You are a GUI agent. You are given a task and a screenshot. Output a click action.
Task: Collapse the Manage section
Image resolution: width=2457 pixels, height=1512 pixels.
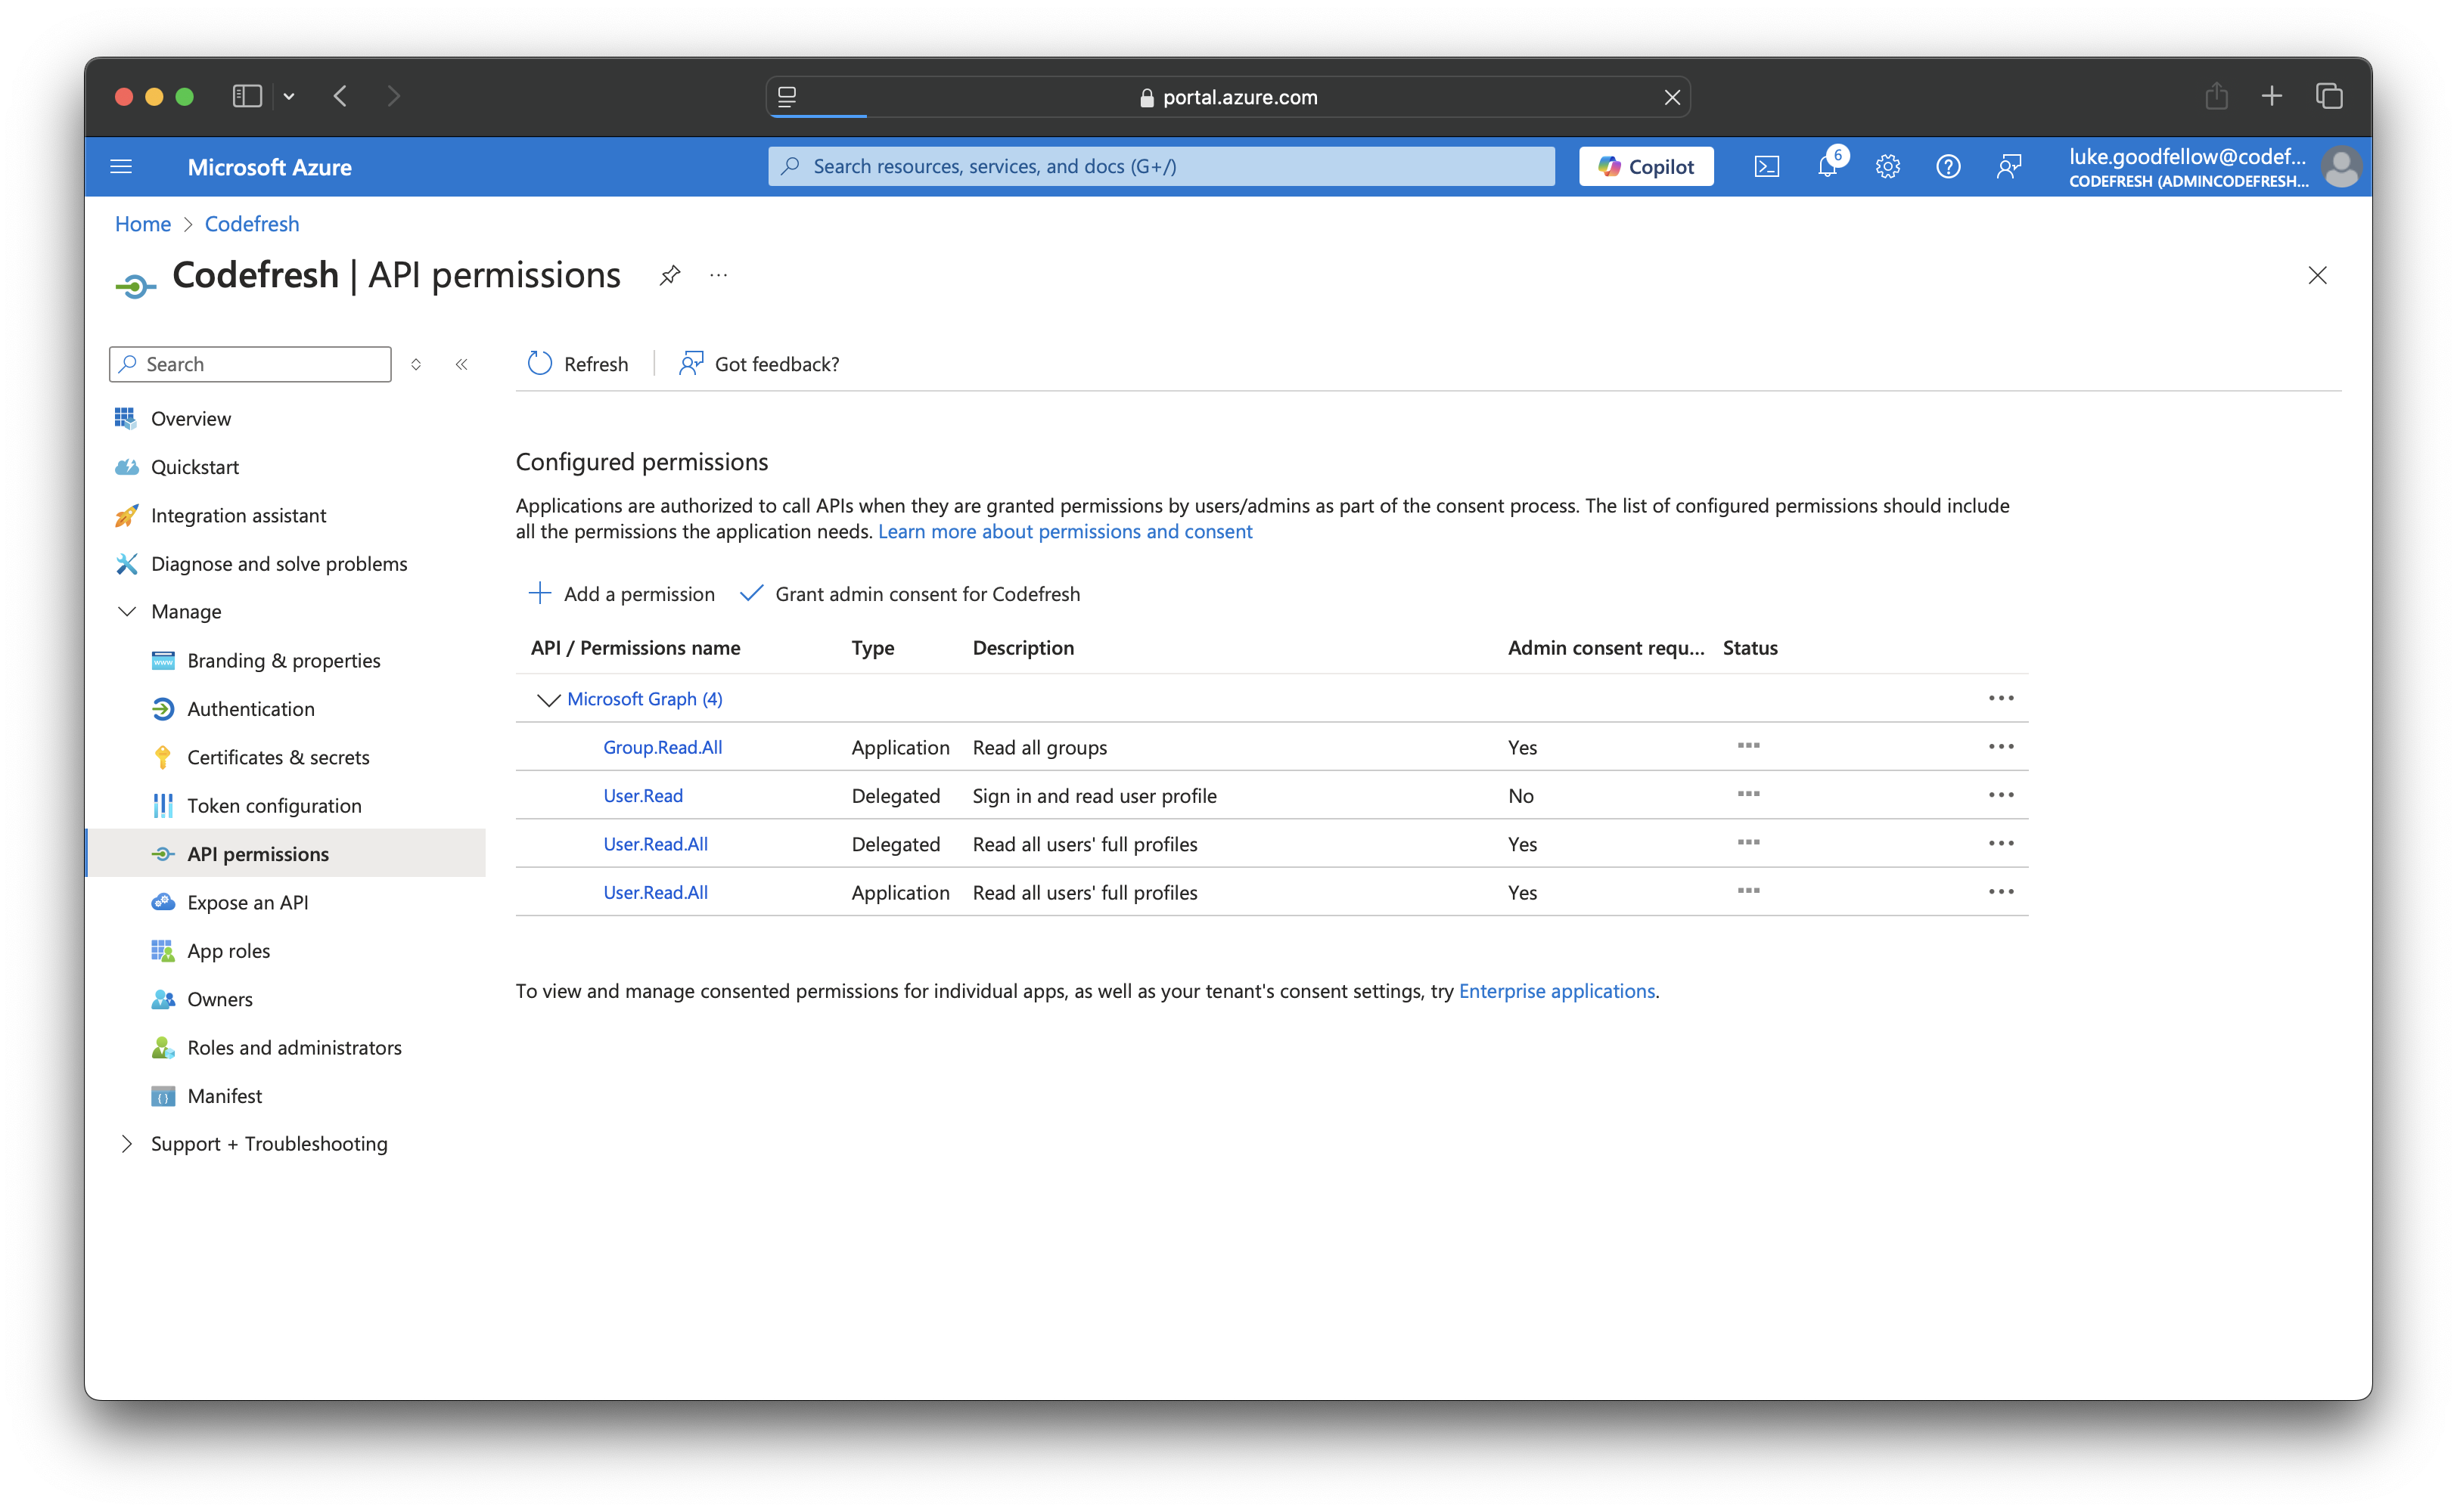click(127, 611)
